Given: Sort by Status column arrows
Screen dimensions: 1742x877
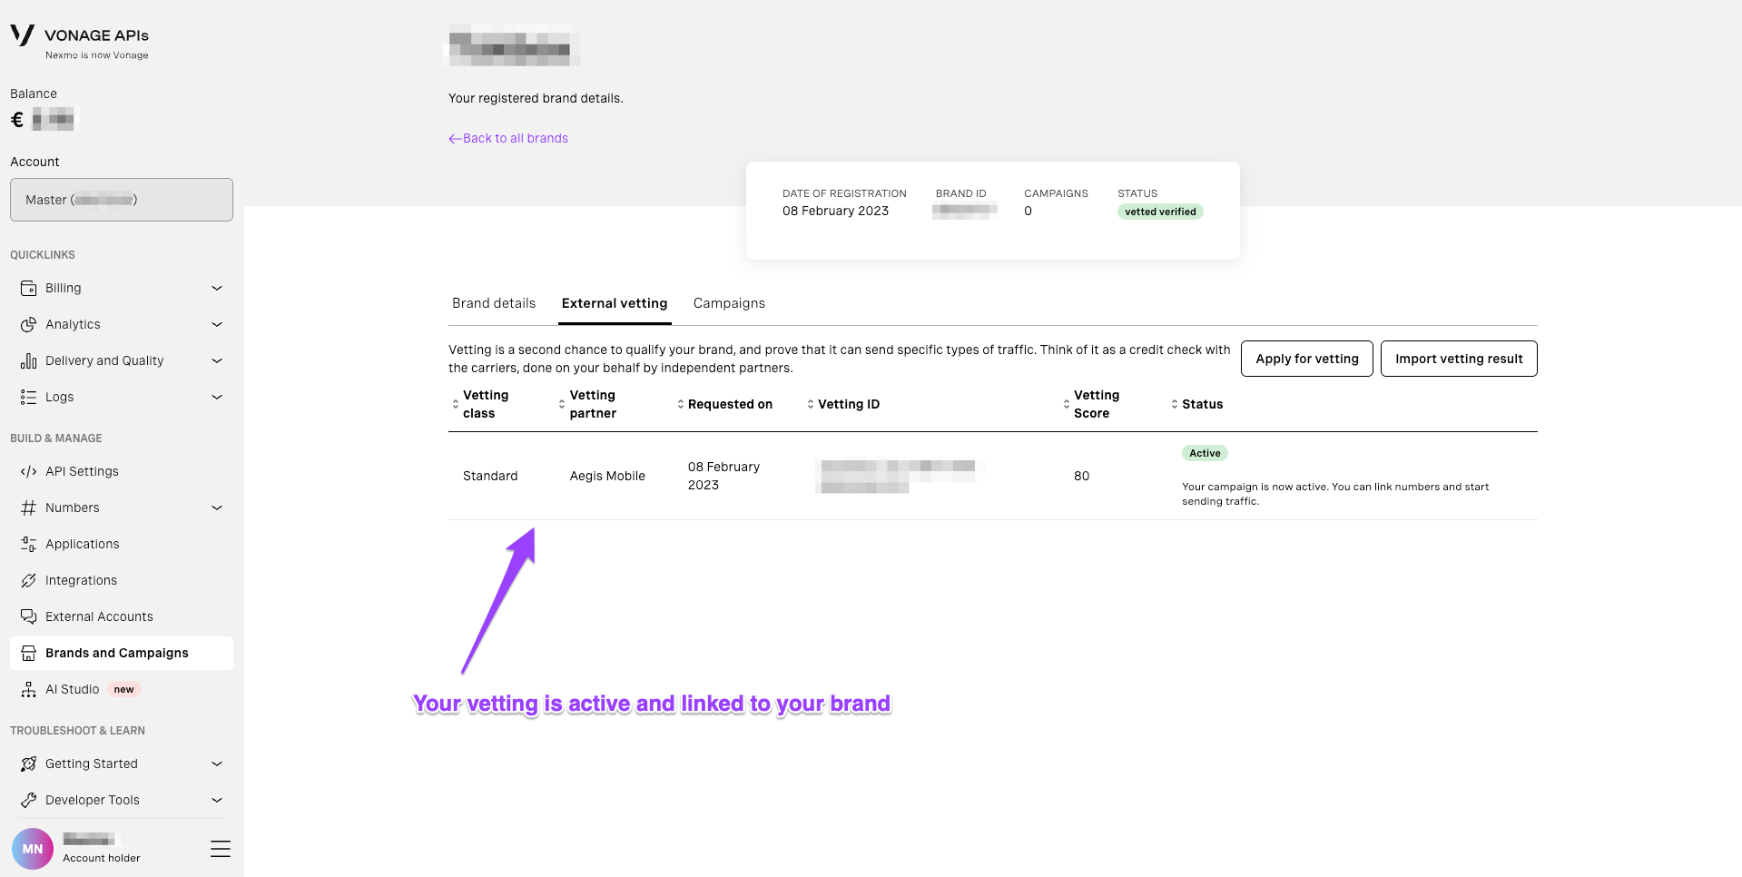Looking at the screenshot, I should (x=1175, y=404).
